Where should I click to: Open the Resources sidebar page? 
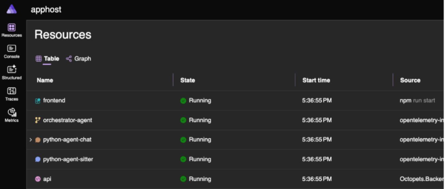12,30
